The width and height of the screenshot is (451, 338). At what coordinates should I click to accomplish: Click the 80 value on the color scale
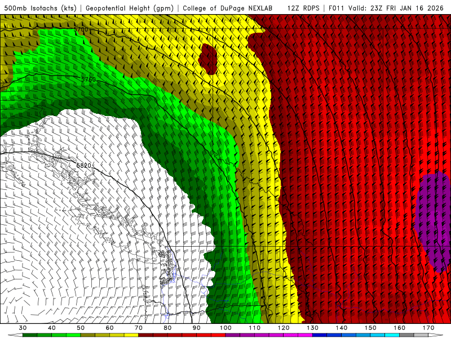coord(167,328)
